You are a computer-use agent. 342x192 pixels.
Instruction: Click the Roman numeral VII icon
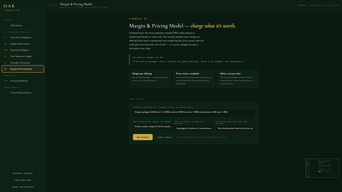(x=6, y=81)
